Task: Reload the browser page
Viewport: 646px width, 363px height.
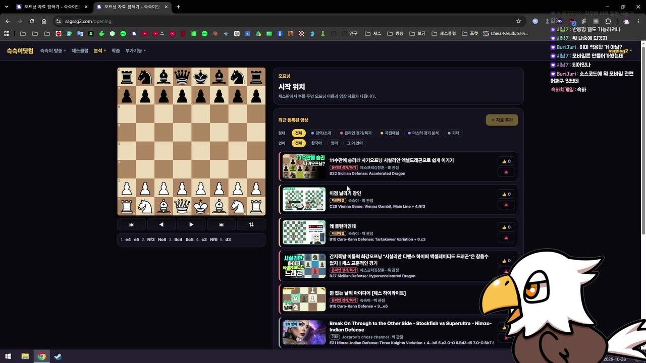Action: (x=32, y=21)
